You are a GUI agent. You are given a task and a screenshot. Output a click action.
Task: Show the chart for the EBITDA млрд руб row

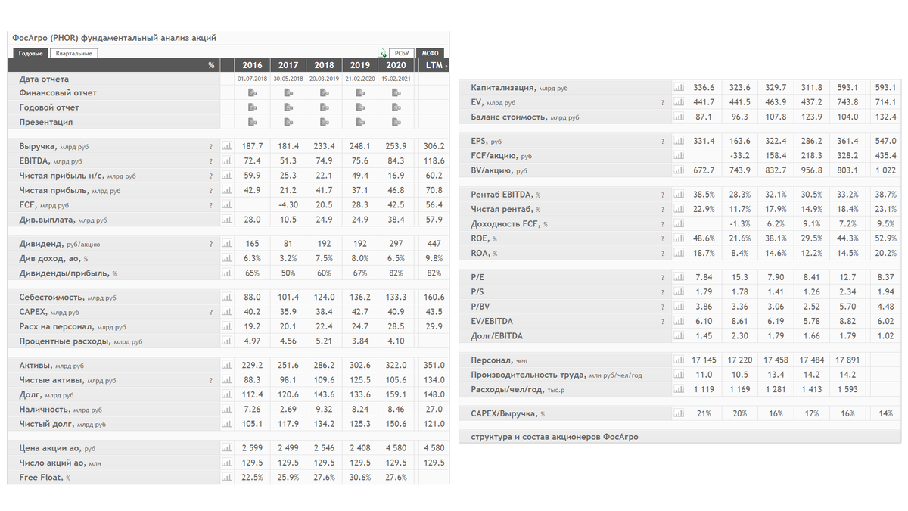point(228,160)
